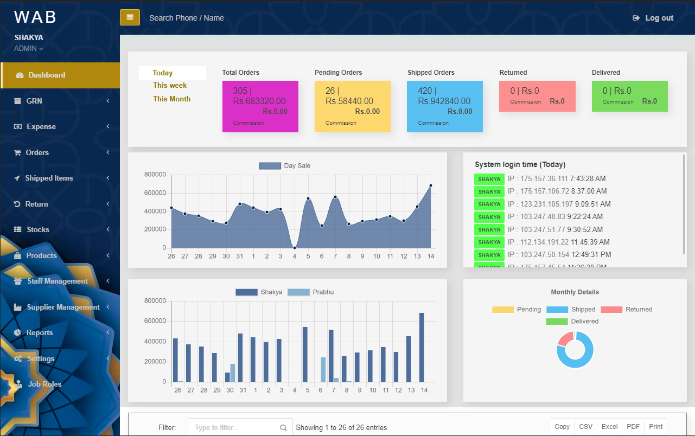
Task: Log out of the system
Action: pyautogui.click(x=653, y=18)
